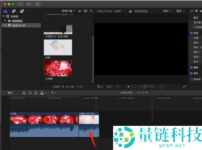Open the enhancements magic wand menu
Image resolution: width=202 pixels, height=150 pixels.
tap(109, 87)
